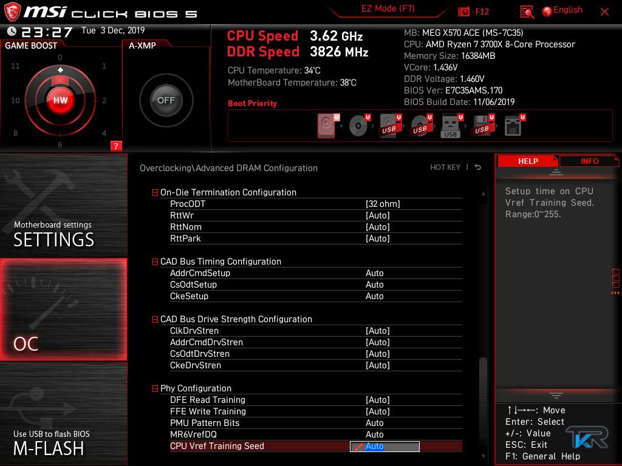Click the clock icon beside the time
Image resolution: width=622 pixels, height=466 pixels.
12,32
